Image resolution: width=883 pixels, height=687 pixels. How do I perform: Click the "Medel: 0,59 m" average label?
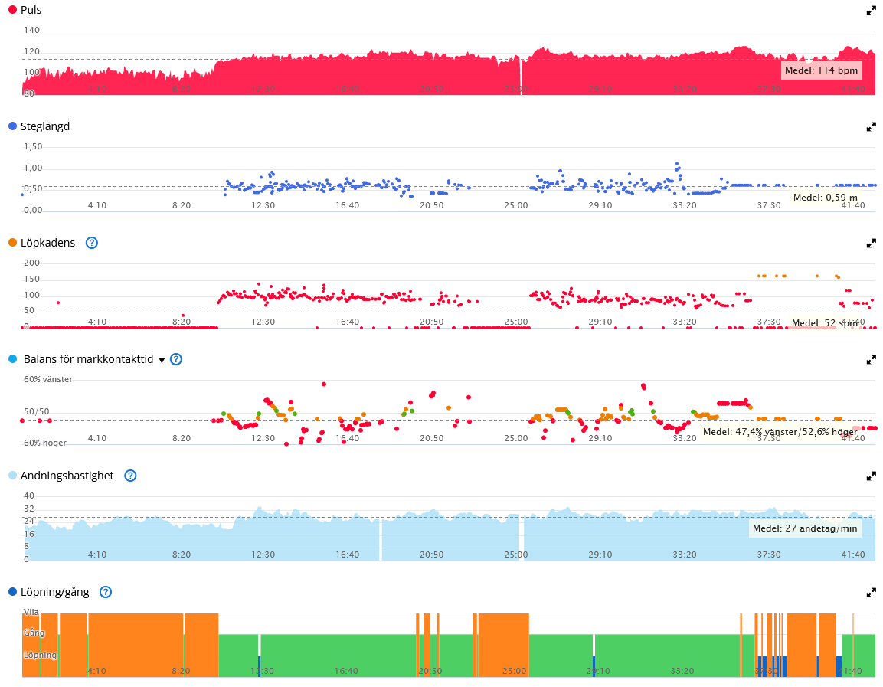(826, 198)
